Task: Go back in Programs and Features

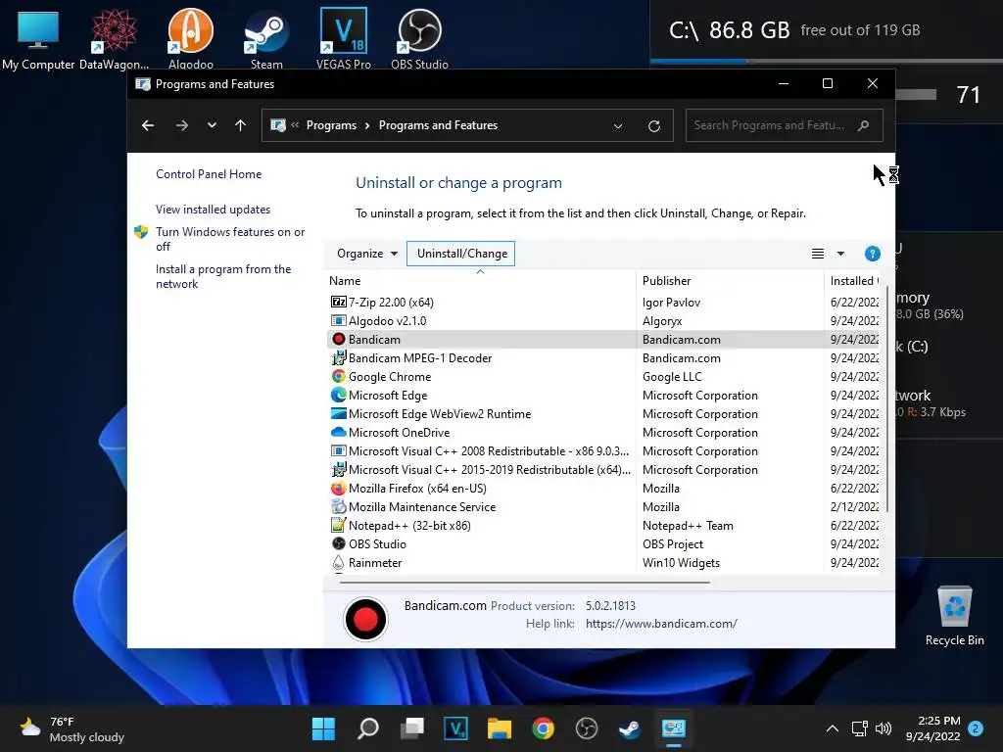Action: pos(148,125)
